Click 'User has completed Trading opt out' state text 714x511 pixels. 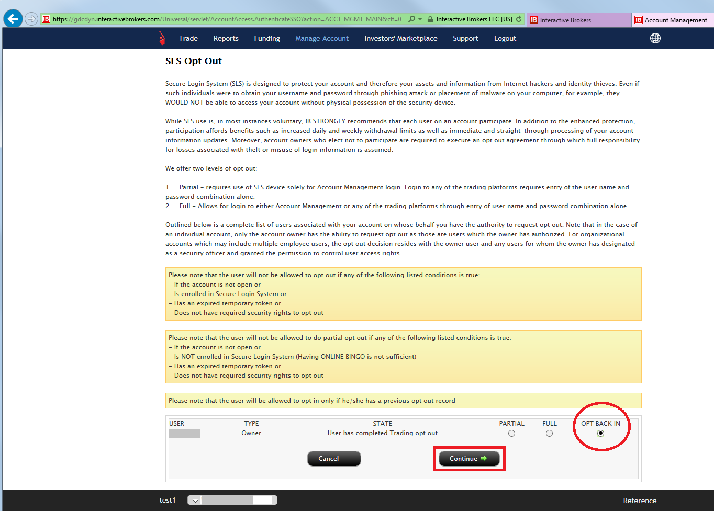click(383, 433)
